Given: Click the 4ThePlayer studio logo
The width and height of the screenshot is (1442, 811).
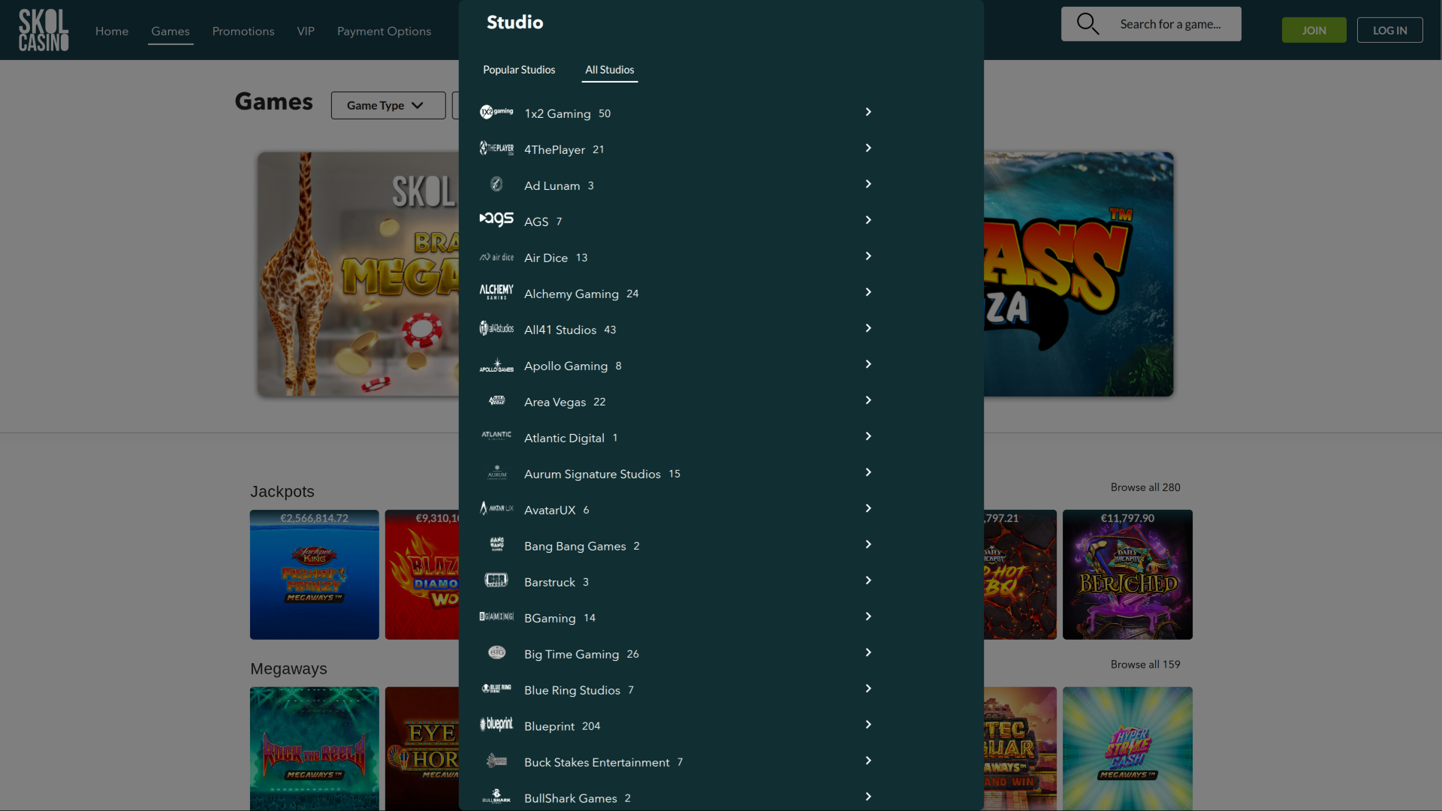Looking at the screenshot, I should pyautogui.click(x=496, y=148).
